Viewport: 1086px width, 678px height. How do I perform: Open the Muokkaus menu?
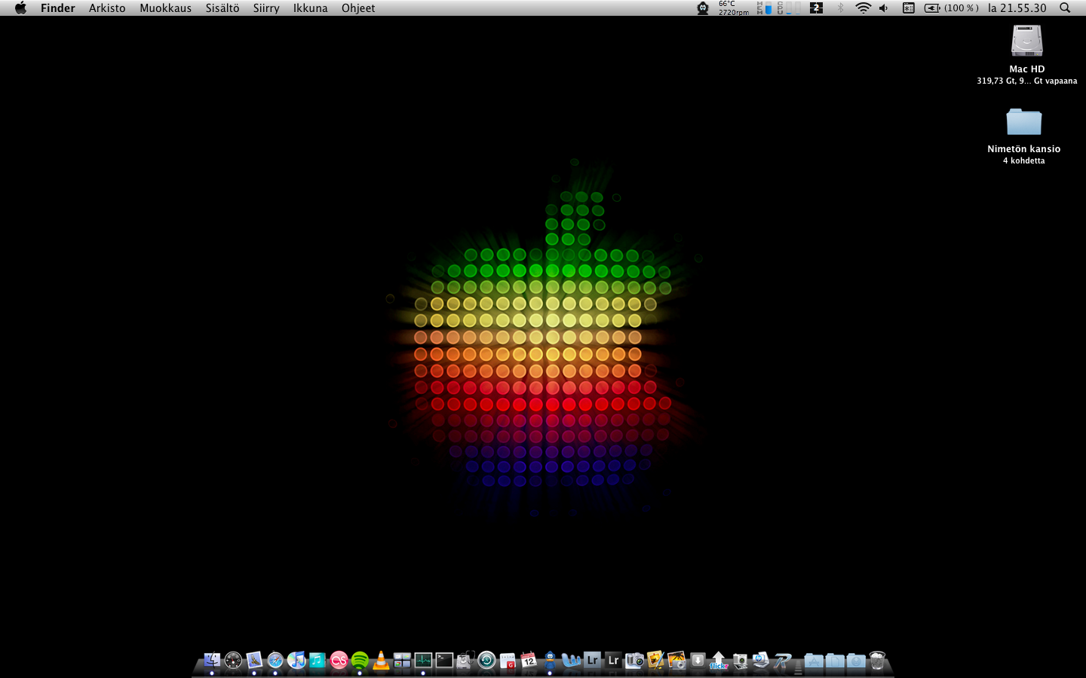(165, 8)
